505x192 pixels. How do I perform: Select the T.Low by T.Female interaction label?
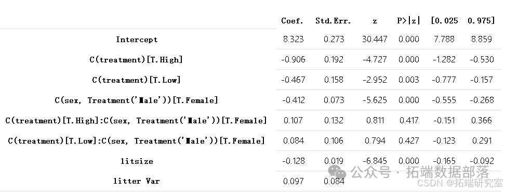click(136, 141)
